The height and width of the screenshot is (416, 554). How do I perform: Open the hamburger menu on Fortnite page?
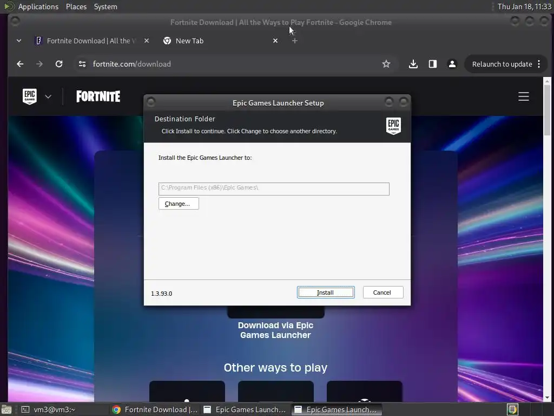524,96
